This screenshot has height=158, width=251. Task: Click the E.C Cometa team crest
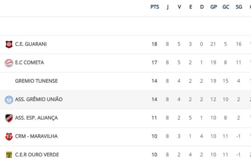(x=9, y=62)
